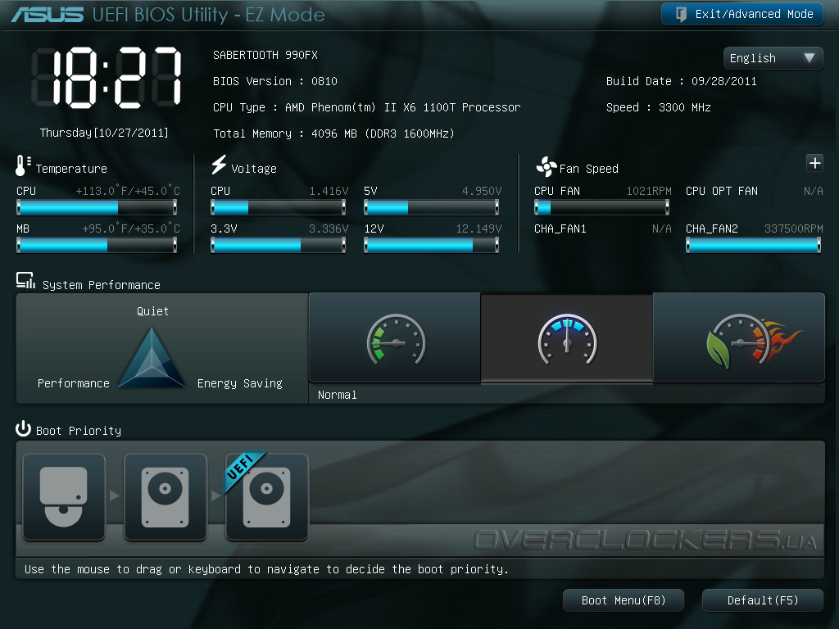839x629 pixels.
Task: Click the lightning bolt Voltage icon
Action: coord(219,165)
